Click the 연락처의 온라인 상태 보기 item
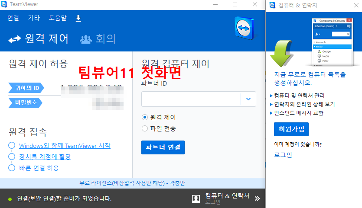The image size is (362, 208). point(304,104)
